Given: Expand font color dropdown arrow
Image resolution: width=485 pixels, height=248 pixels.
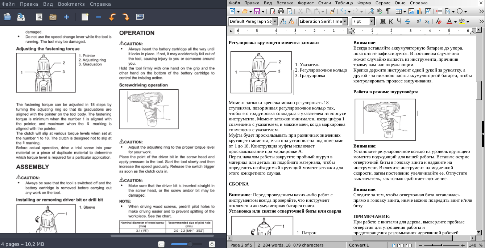Looking at the screenshot, I should pos(455,22).
